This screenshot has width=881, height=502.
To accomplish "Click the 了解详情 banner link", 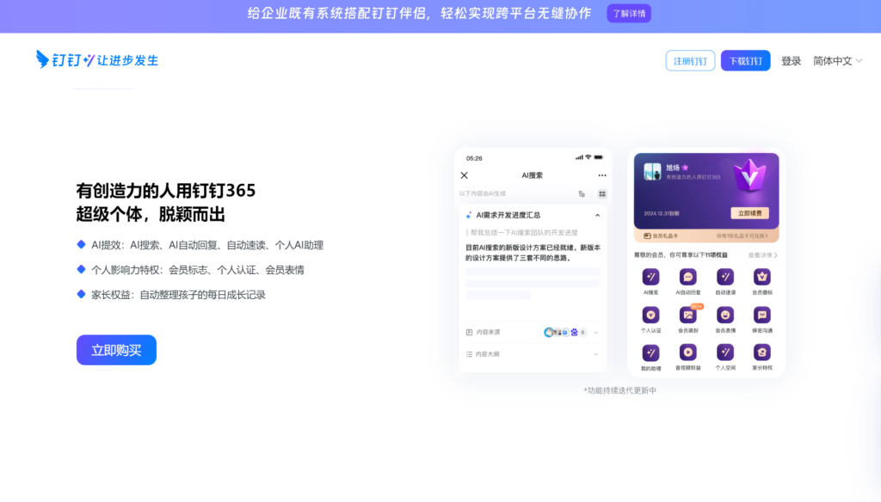I will coord(628,13).
